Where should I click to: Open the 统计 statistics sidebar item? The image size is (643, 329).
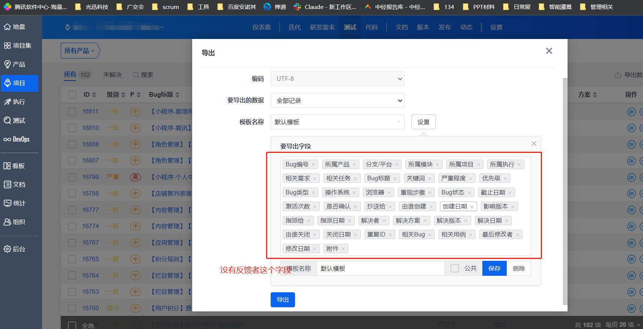8,203
